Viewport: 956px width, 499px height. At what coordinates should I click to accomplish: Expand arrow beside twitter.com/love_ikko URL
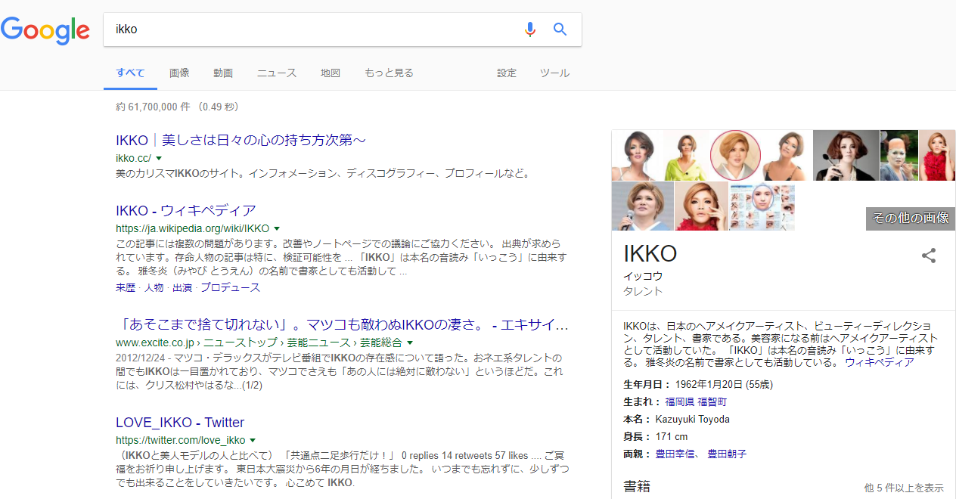pyautogui.click(x=253, y=440)
